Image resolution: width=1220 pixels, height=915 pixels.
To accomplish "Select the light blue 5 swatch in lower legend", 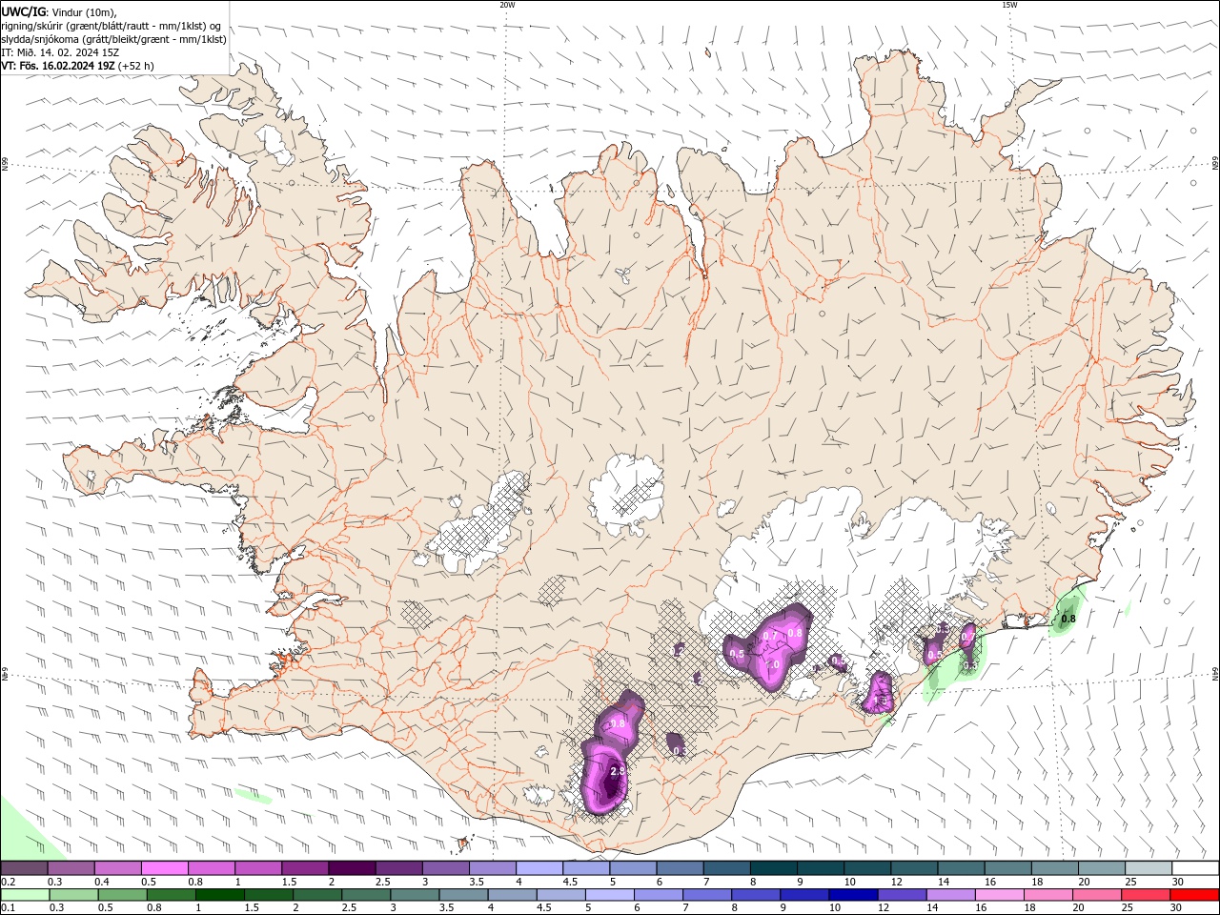I will [x=610, y=895].
